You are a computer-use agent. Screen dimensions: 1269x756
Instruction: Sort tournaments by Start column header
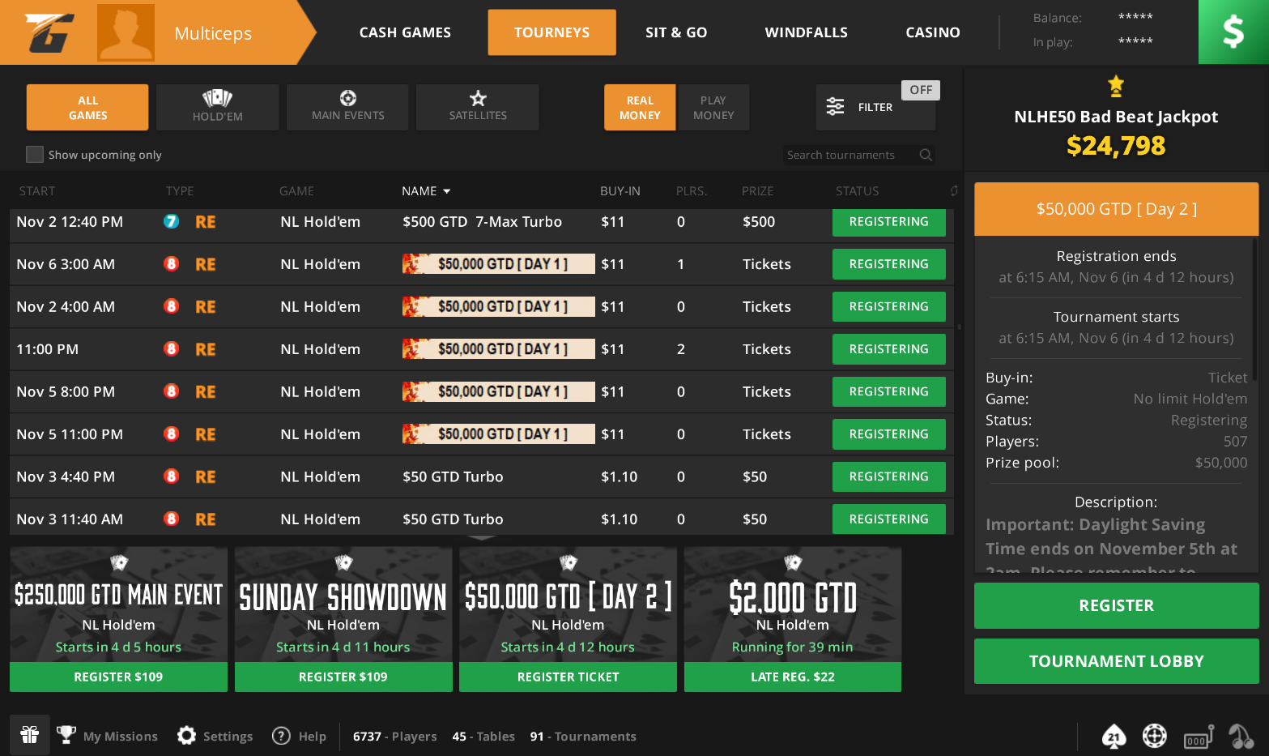point(37,191)
